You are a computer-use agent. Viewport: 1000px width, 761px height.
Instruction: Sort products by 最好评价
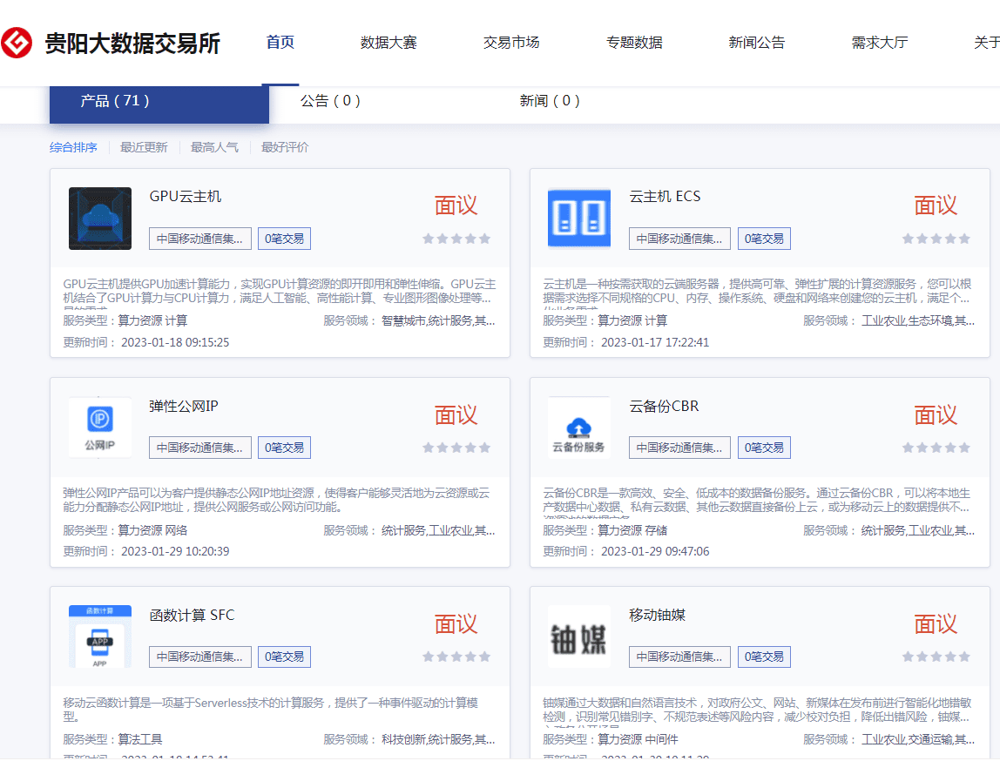[x=285, y=148]
